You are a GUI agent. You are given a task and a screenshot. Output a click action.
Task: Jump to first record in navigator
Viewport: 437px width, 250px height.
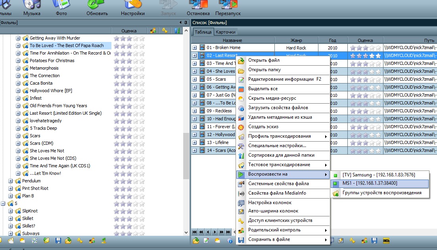[195, 232]
